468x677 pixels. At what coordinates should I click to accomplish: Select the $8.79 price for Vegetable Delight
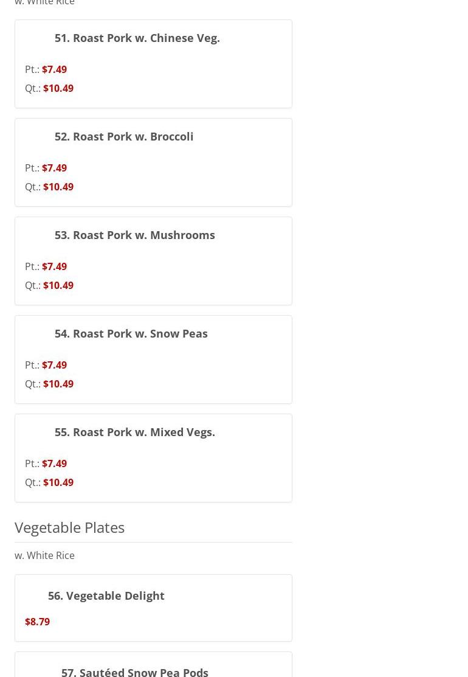pos(38,622)
